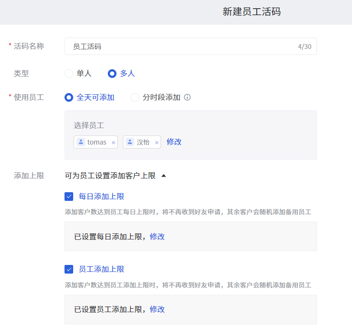Click the 可为员工设置添加客户上限 text
352x329 pixels.
tap(110, 175)
